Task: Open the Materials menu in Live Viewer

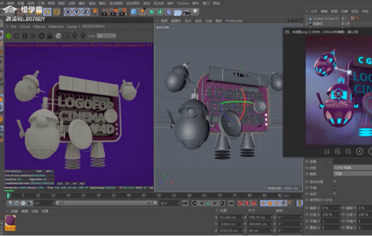Action: [56, 26]
